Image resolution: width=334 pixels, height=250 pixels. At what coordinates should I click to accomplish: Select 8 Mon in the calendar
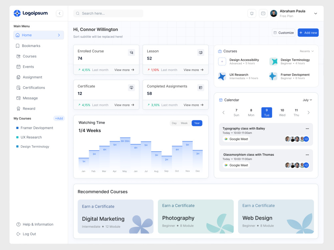pyautogui.click(x=251, y=112)
